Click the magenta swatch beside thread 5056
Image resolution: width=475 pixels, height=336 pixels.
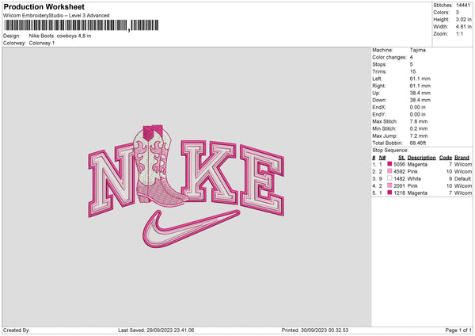tap(389, 164)
